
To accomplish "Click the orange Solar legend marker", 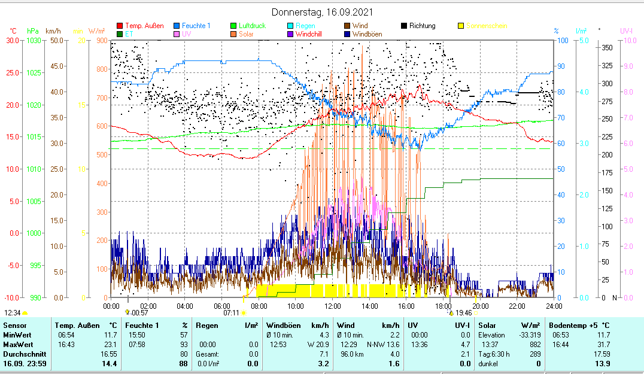I will coord(234,35).
